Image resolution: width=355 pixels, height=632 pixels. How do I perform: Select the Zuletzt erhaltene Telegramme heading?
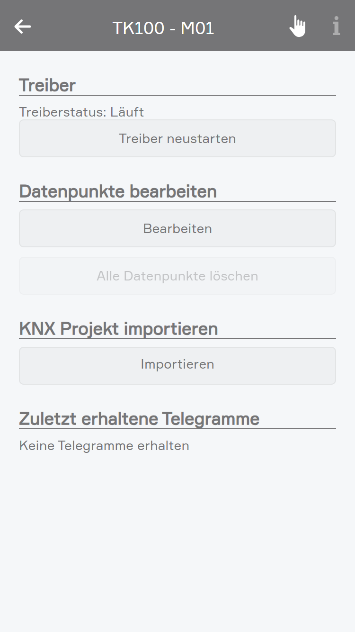[x=139, y=419]
